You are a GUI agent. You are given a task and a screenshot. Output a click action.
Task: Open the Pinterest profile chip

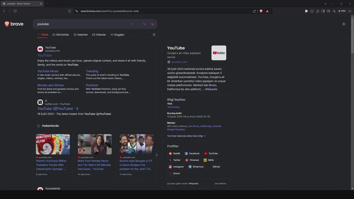tap(192, 160)
